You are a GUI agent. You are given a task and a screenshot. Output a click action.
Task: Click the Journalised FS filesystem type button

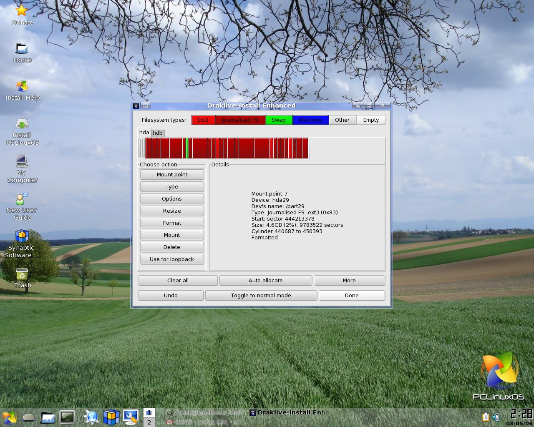240,120
